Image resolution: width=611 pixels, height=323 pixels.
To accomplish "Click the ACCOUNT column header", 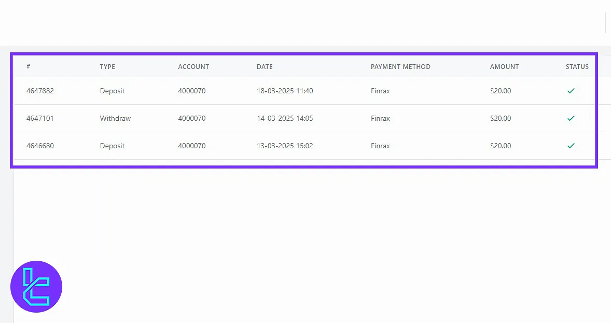I will tap(193, 67).
